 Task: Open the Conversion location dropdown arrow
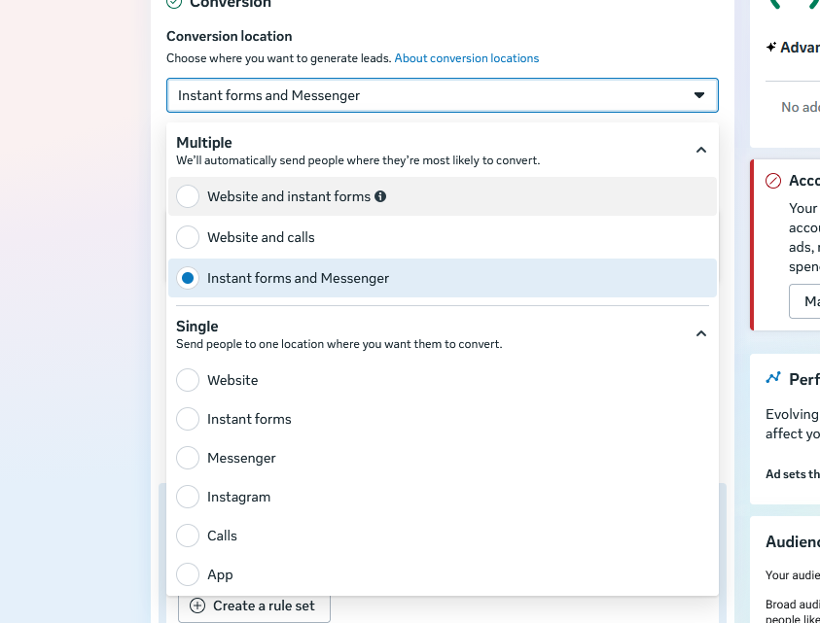(x=698, y=95)
